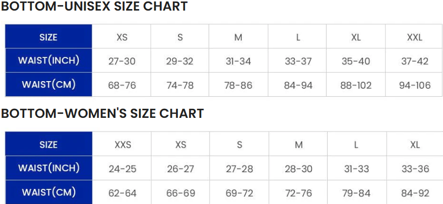Viewport: 443px width, 204px height.
Task: Click the 33-36 inch waist cell
Action: (415, 169)
